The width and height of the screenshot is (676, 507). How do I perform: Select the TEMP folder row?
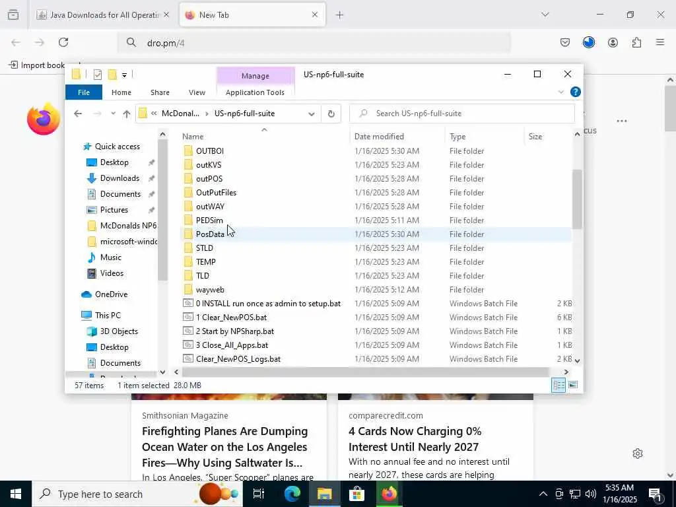[376, 261]
